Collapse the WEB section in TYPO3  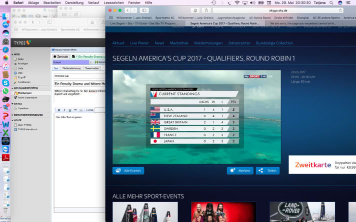[x=12, y=54]
